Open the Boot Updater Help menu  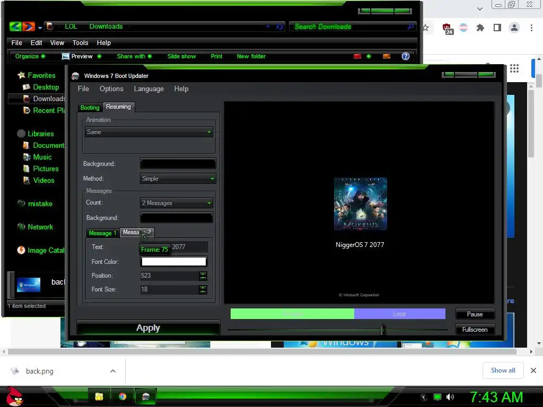pyautogui.click(x=181, y=89)
